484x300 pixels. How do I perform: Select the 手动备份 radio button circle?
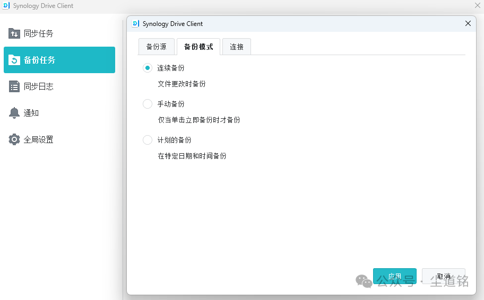[x=148, y=104]
